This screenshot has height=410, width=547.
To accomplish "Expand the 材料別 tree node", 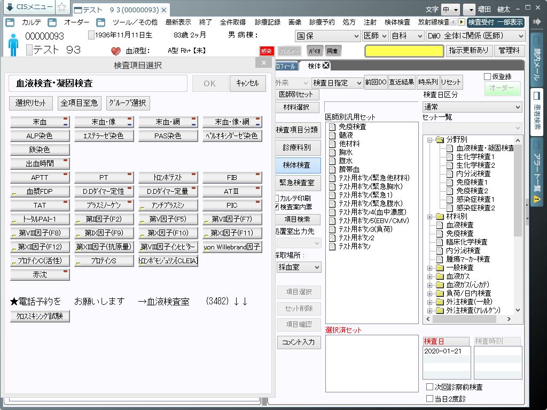I will coord(430,217).
